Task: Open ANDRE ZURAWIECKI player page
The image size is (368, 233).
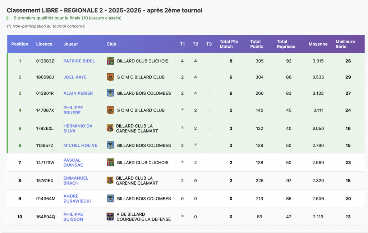Action: [77, 199]
